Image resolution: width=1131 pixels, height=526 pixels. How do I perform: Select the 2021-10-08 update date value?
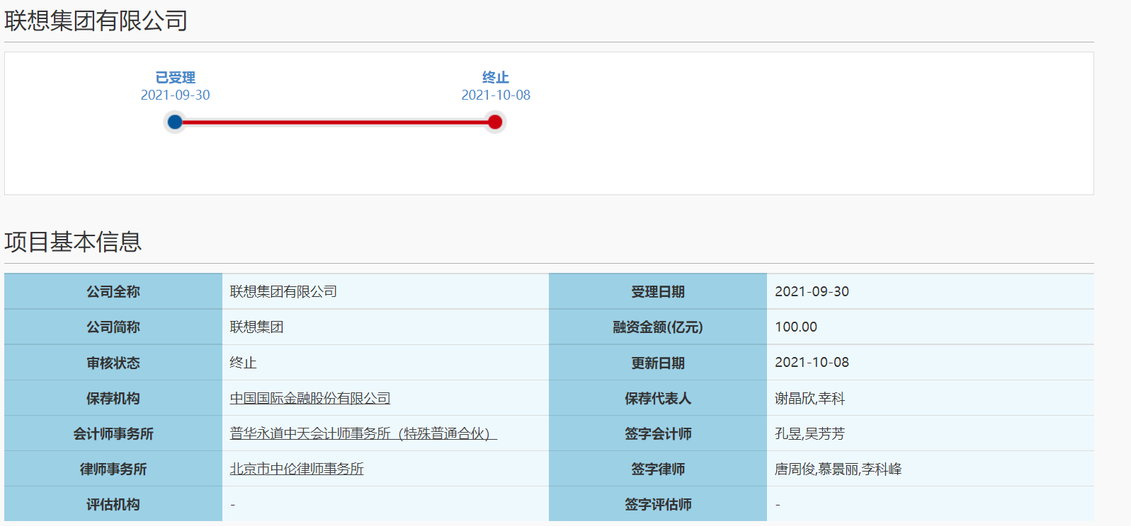point(812,362)
